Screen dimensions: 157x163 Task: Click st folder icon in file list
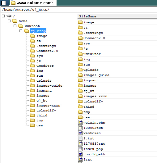click(80, 27)
